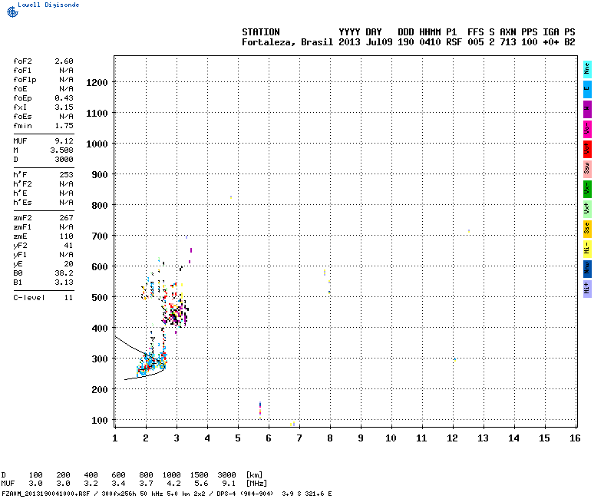The height and width of the screenshot is (499, 614).
Task: Click the time value 0410 in header
Action: [430, 42]
